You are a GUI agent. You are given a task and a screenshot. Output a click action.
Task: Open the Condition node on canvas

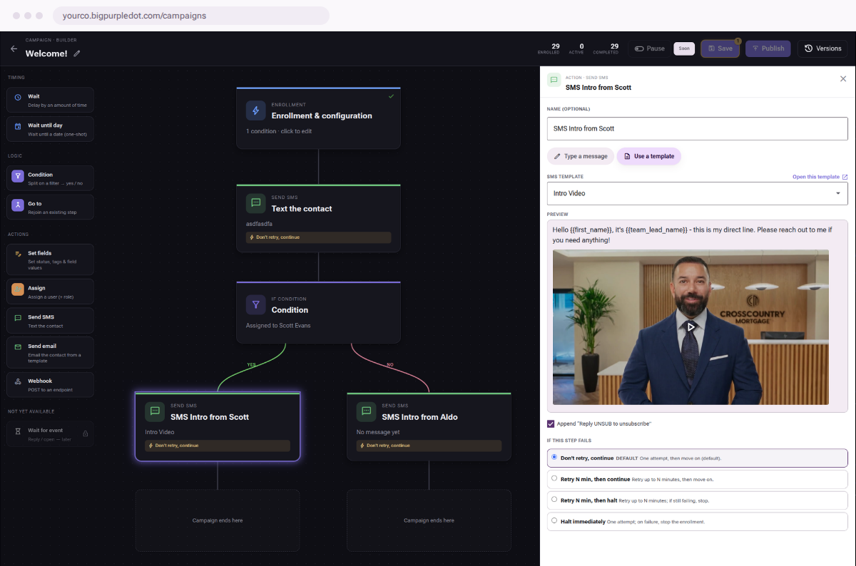click(318, 312)
